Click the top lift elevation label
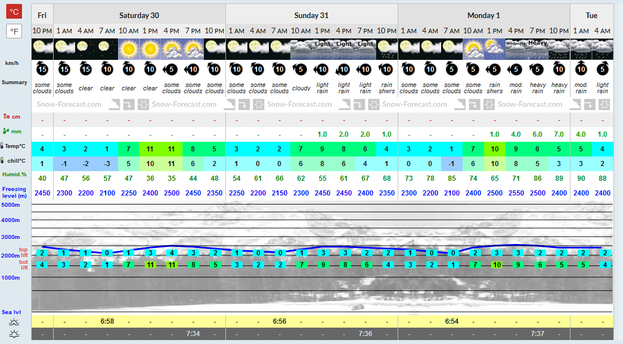The image size is (623, 344). pos(24,252)
